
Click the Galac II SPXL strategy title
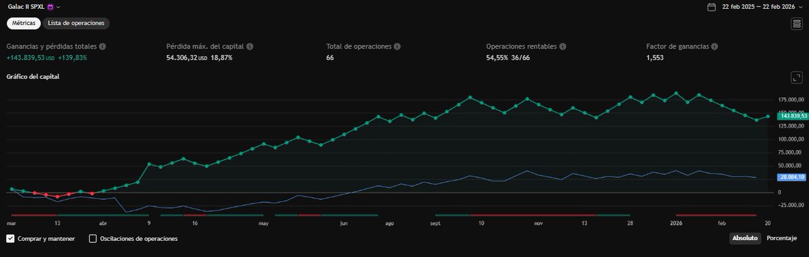click(x=26, y=7)
